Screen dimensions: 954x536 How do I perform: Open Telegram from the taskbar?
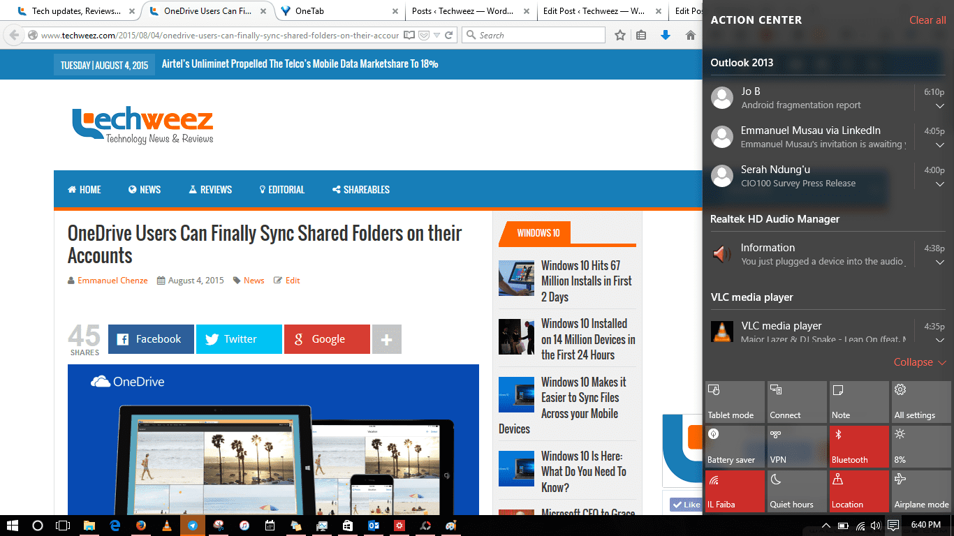(193, 525)
